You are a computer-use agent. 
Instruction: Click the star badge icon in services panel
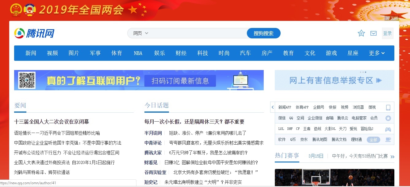pos(388,118)
